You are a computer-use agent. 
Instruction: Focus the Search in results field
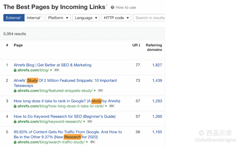pos(149,18)
